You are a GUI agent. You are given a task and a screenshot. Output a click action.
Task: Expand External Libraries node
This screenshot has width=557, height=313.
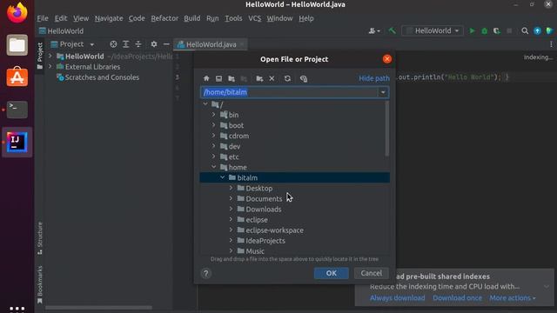tap(50, 67)
